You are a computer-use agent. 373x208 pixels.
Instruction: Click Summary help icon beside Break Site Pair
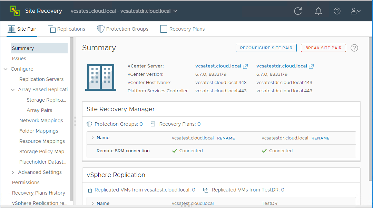(354, 48)
